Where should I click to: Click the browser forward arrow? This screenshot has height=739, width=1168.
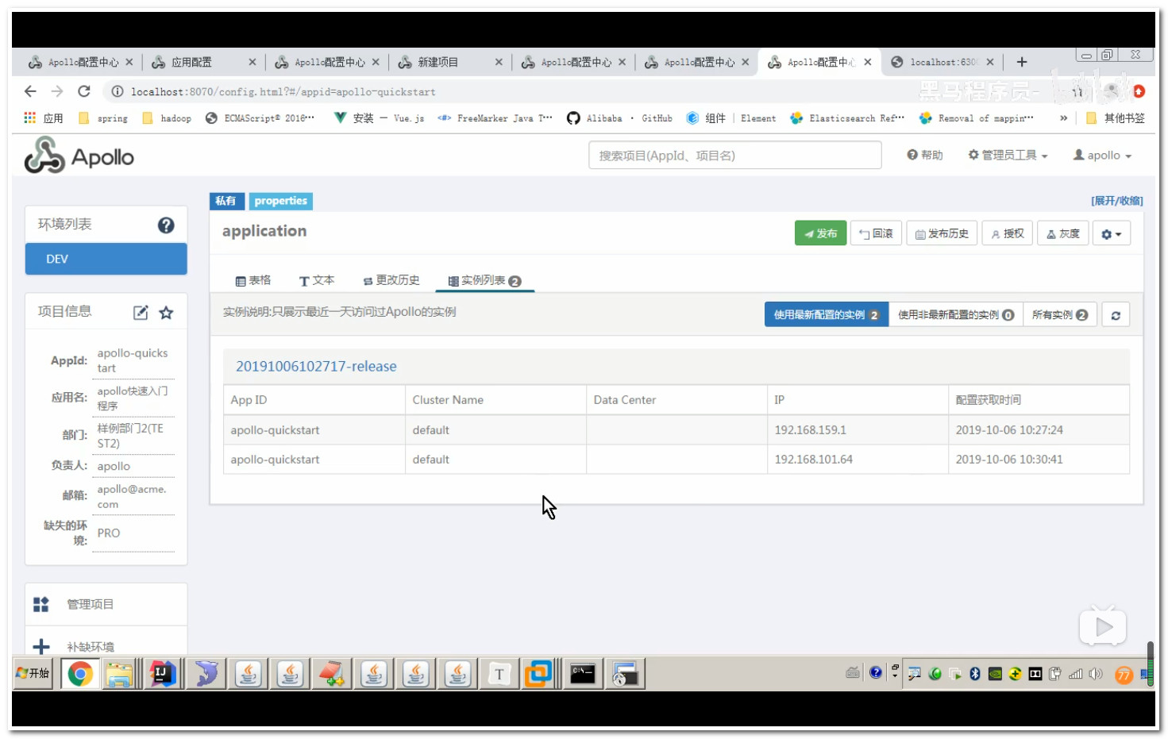(x=57, y=91)
